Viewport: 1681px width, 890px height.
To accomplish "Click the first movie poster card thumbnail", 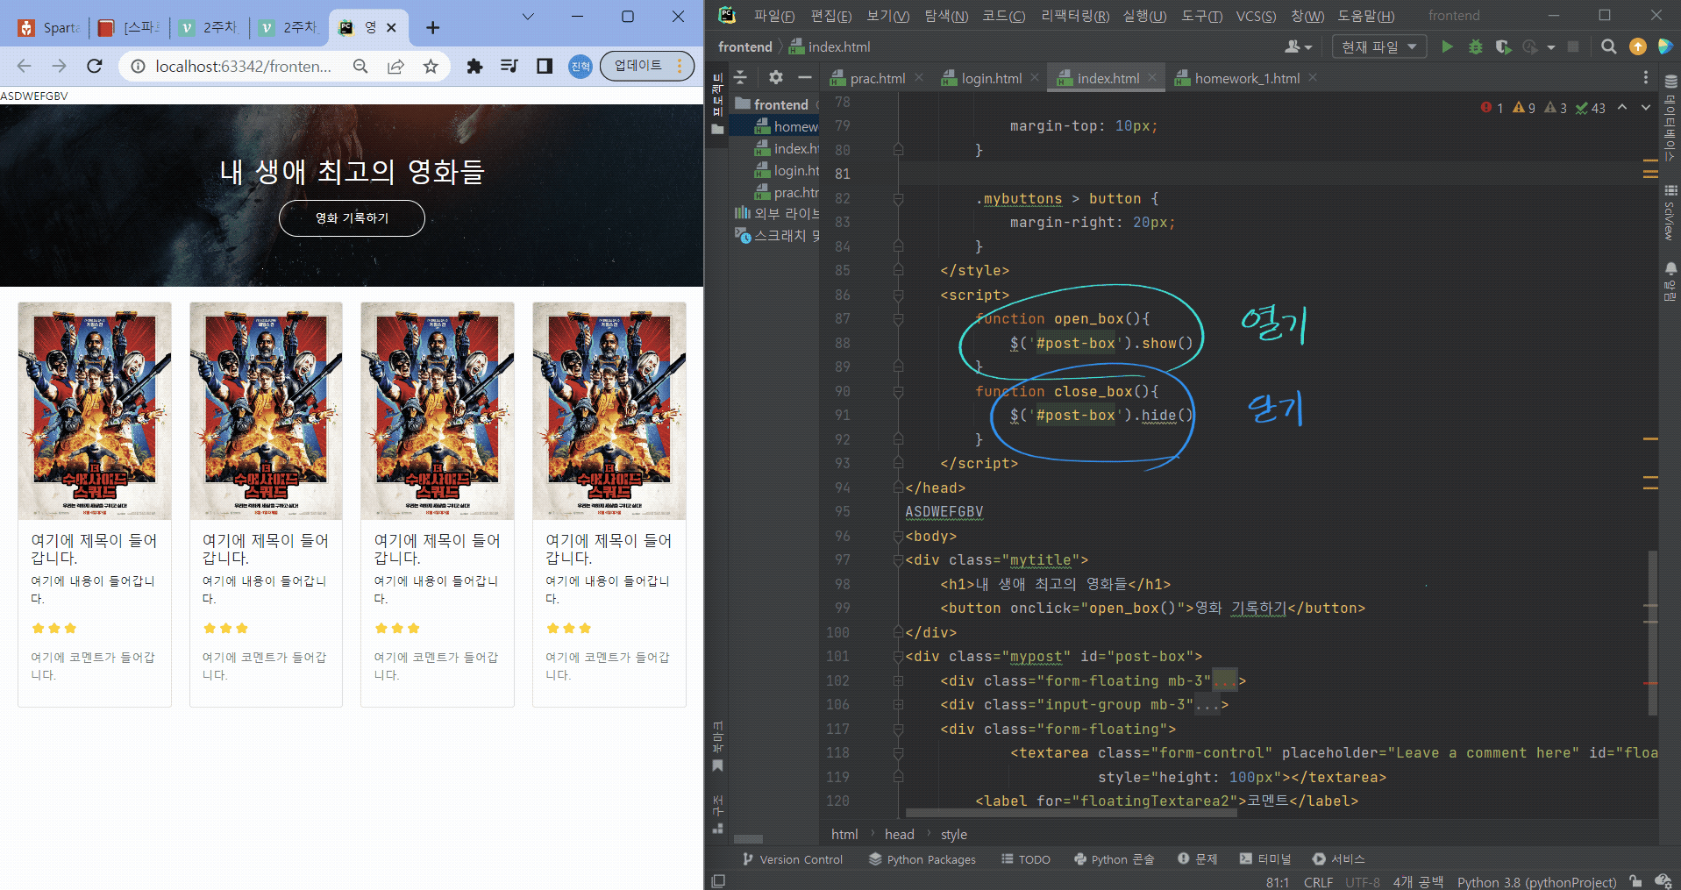I will (x=95, y=410).
